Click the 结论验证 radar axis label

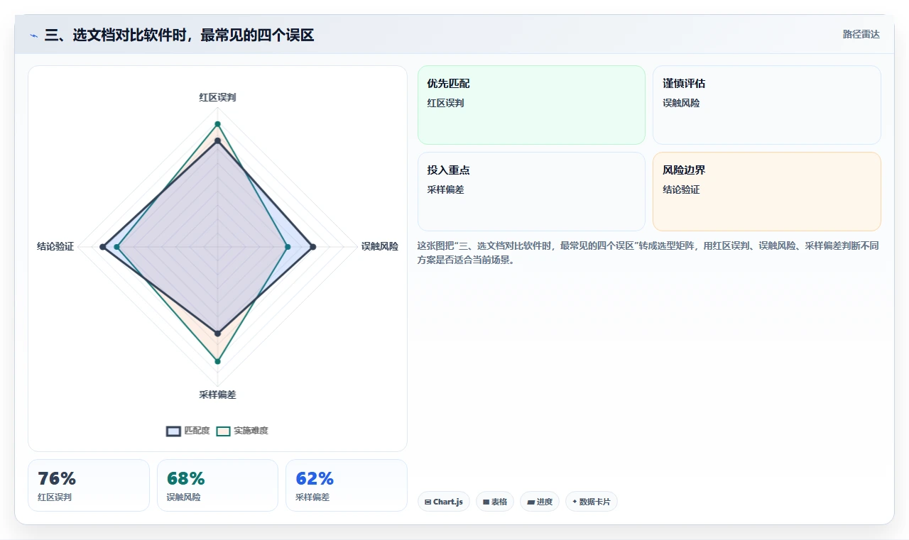click(55, 246)
